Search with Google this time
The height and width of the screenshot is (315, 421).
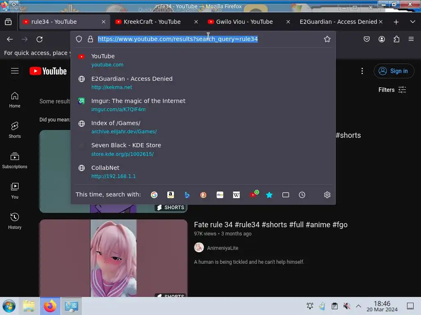click(x=154, y=195)
